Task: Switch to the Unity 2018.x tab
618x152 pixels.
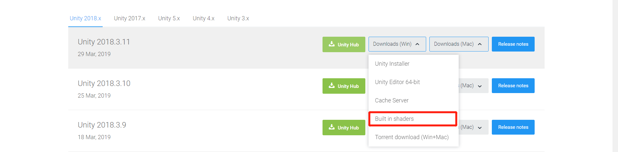Action: point(85,18)
